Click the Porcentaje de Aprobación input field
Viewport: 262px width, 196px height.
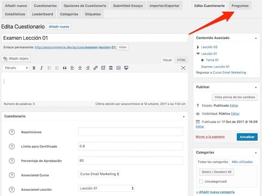click(130, 161)
